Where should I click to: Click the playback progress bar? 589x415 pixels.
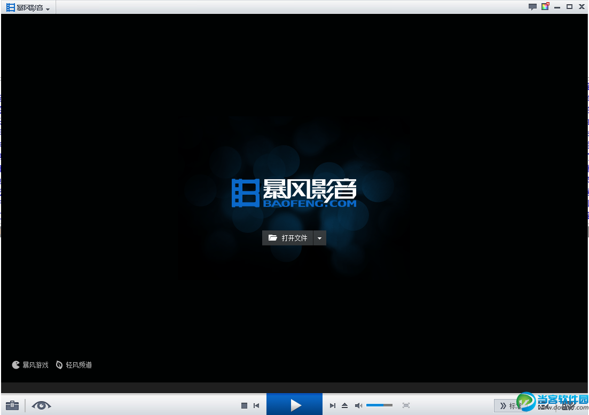(295, 388)
